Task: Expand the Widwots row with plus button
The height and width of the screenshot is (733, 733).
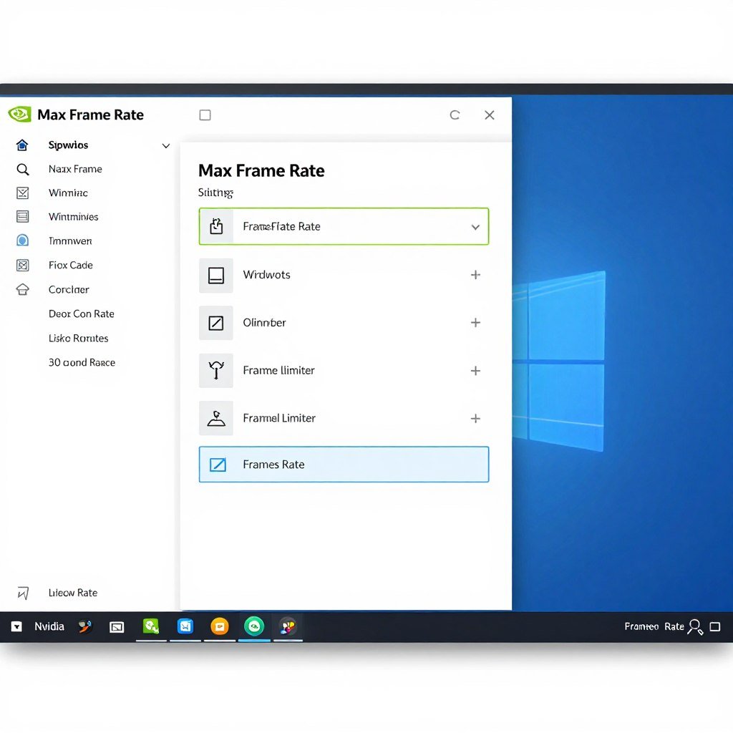Action: coord(475,275)
